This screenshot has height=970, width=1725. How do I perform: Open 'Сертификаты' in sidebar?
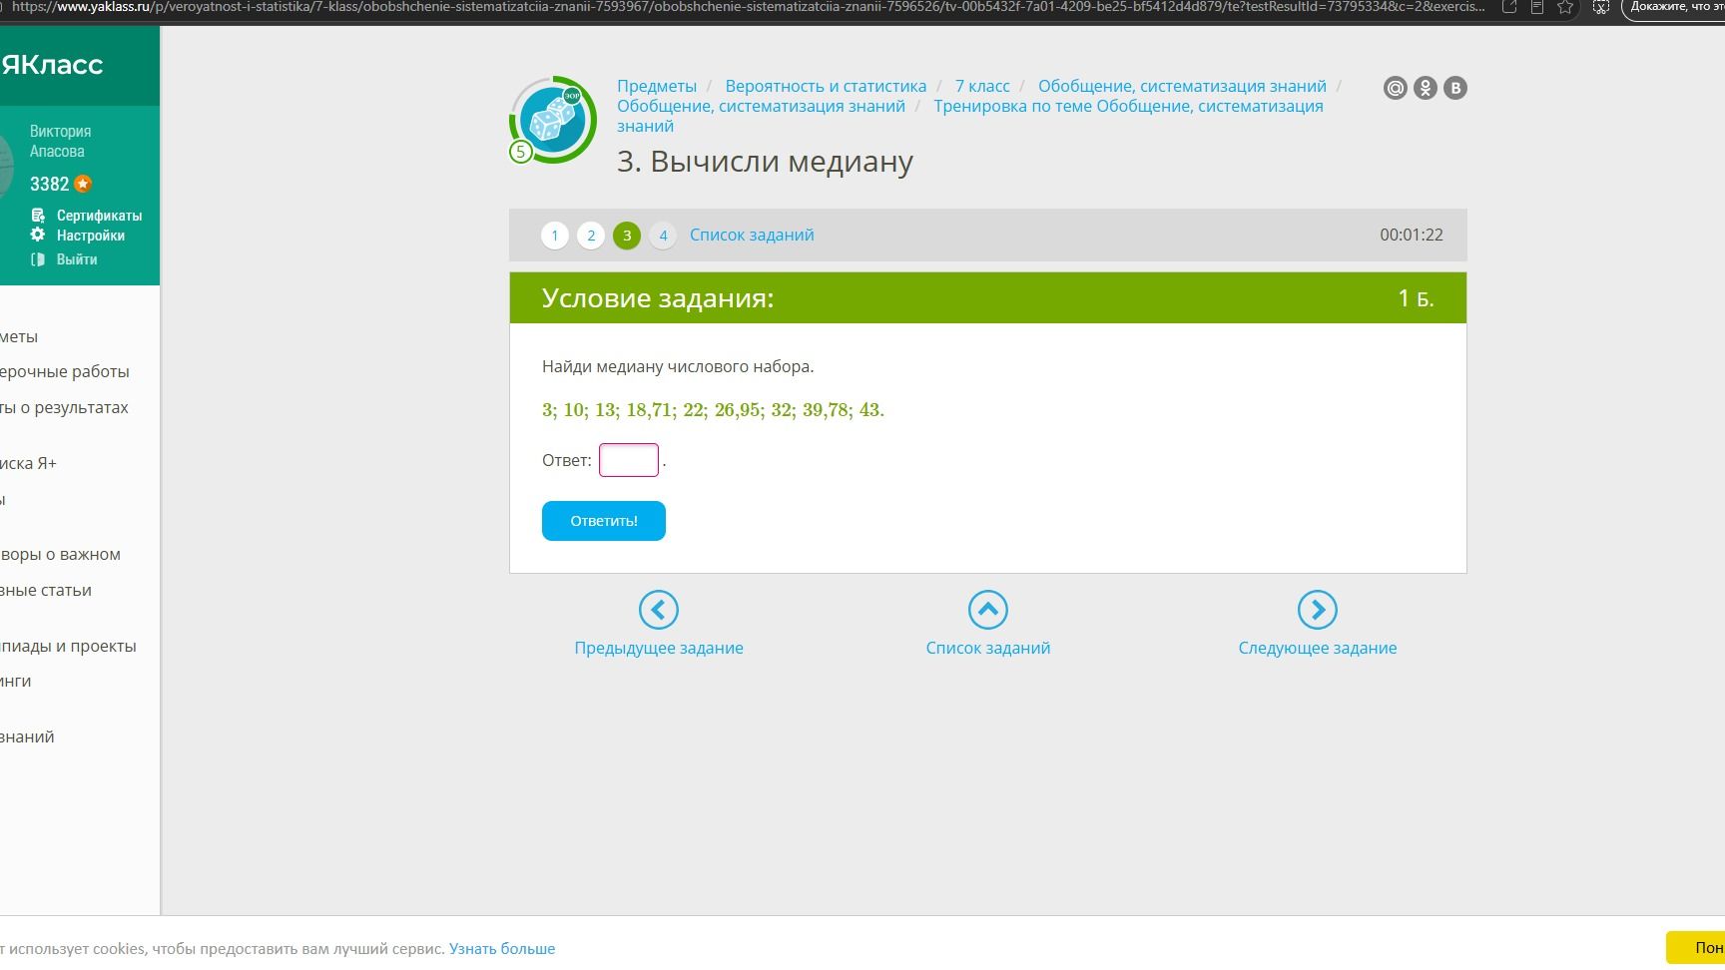[99, 216]
